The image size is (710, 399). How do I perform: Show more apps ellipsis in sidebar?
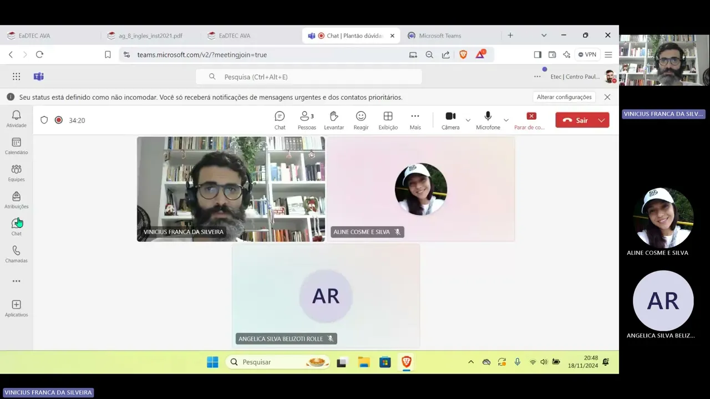tap(16, 281)
